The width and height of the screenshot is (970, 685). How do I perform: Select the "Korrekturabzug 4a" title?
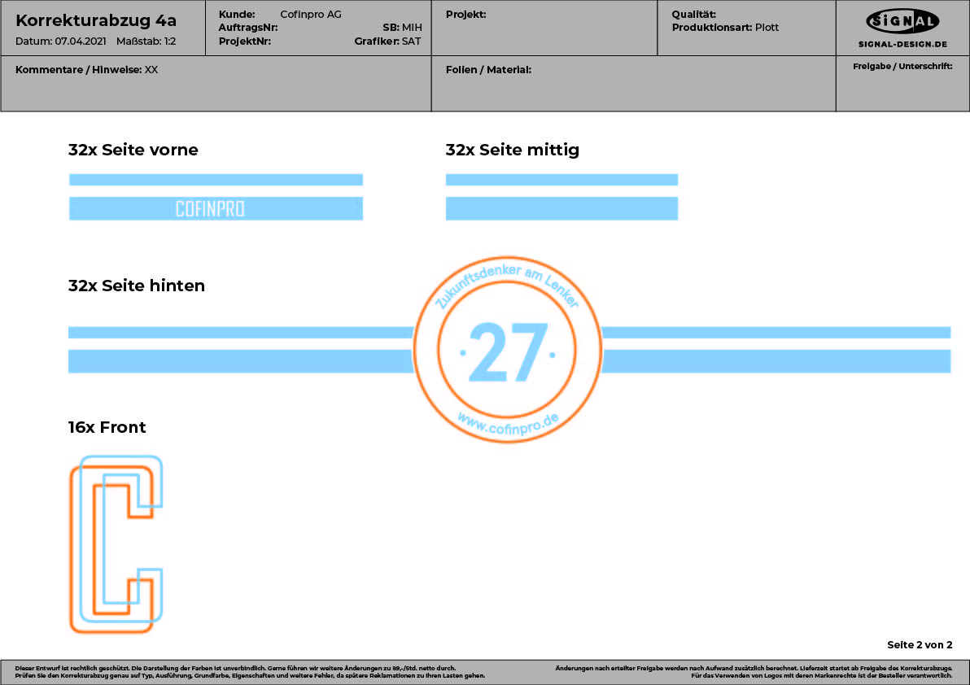[96, 20]
